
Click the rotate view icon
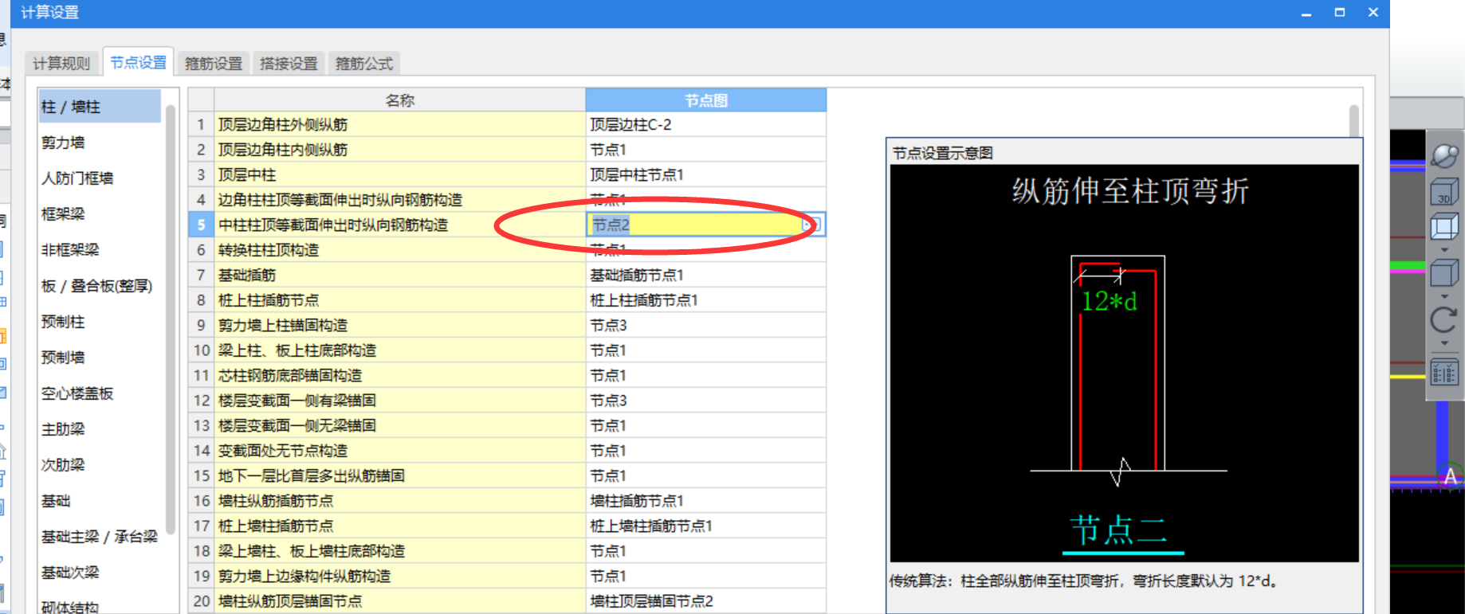pos(1444,320)
